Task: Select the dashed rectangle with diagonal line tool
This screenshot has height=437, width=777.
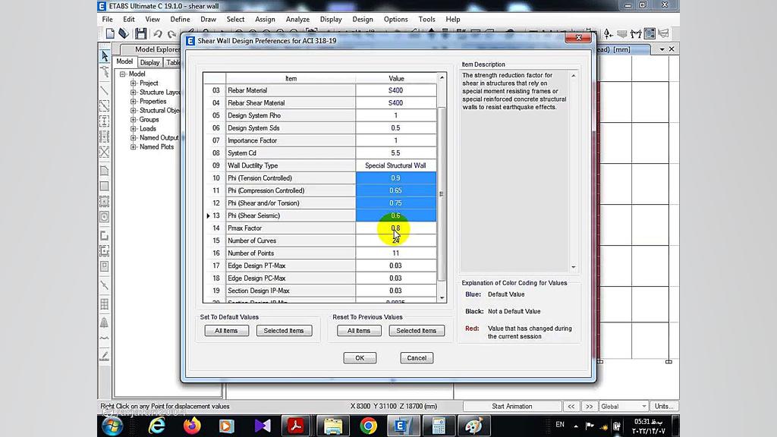Action: click(105, 105)
